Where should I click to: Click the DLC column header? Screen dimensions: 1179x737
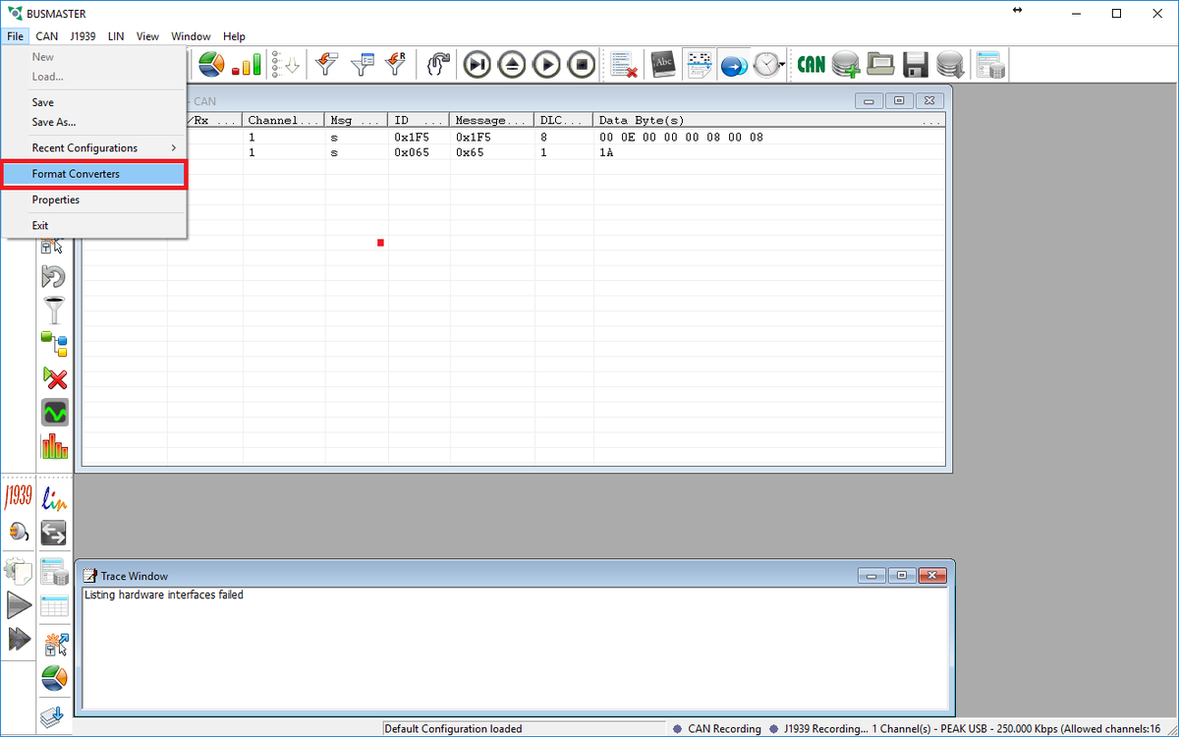click(x=564, y=120)
